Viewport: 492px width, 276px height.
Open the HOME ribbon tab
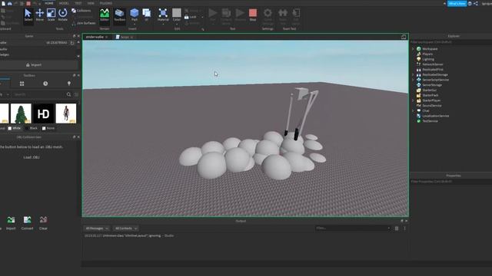pyautogui.click(x=49, y=3)
